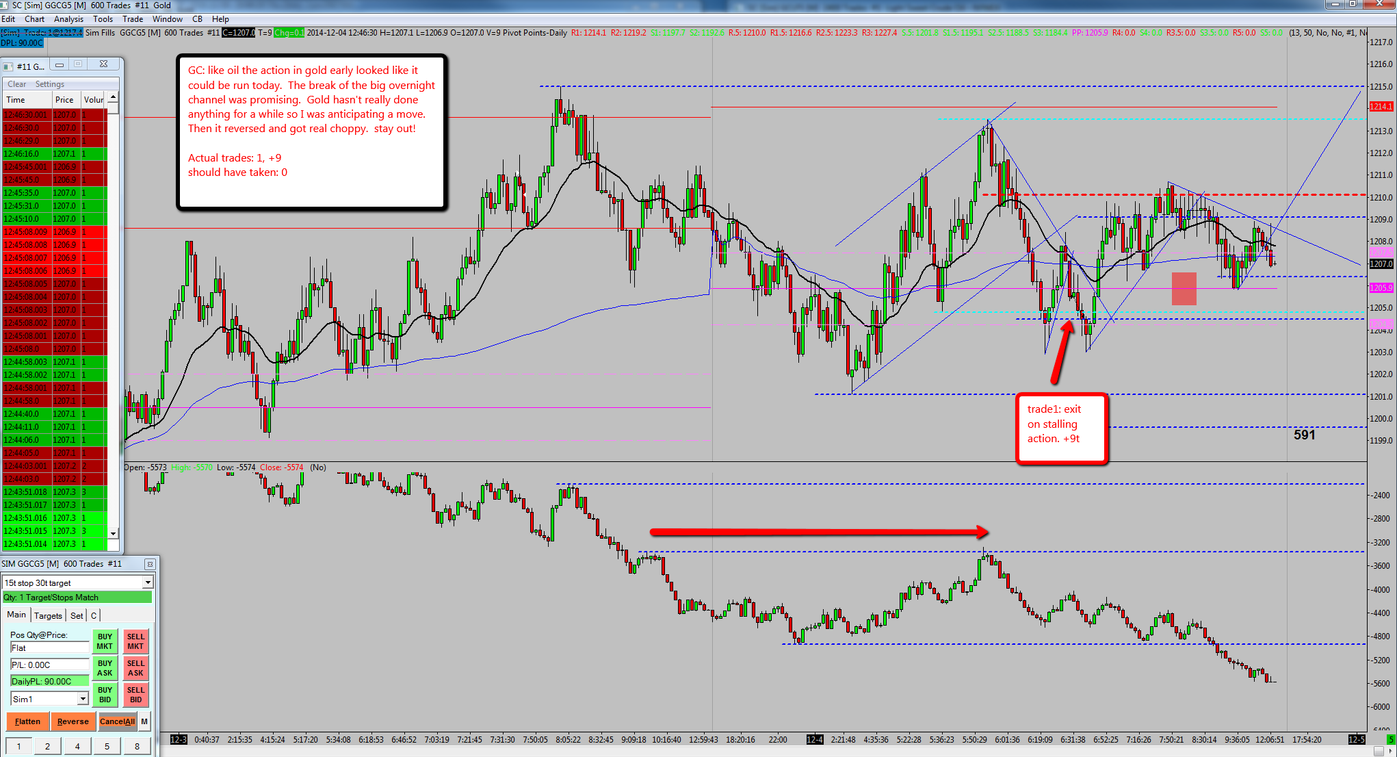Open the Help menu
This screenshot has height=757, width=1397.
coord(220,19)
